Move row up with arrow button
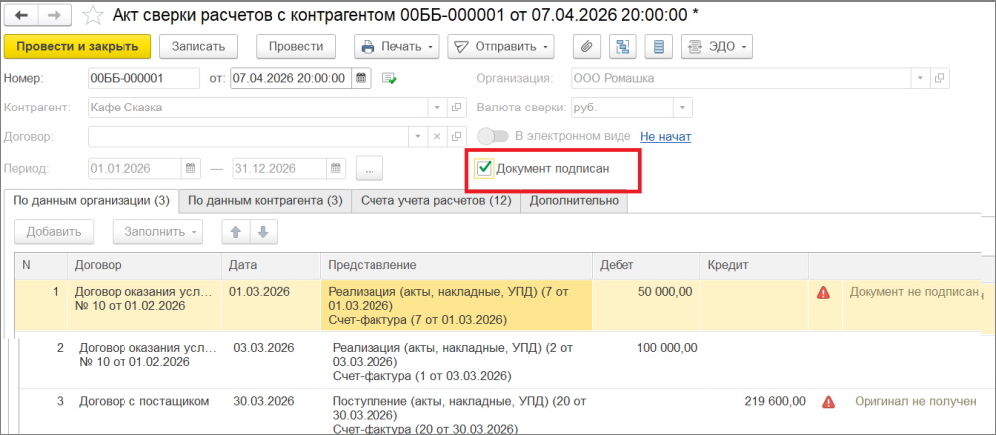 point(236,232)
